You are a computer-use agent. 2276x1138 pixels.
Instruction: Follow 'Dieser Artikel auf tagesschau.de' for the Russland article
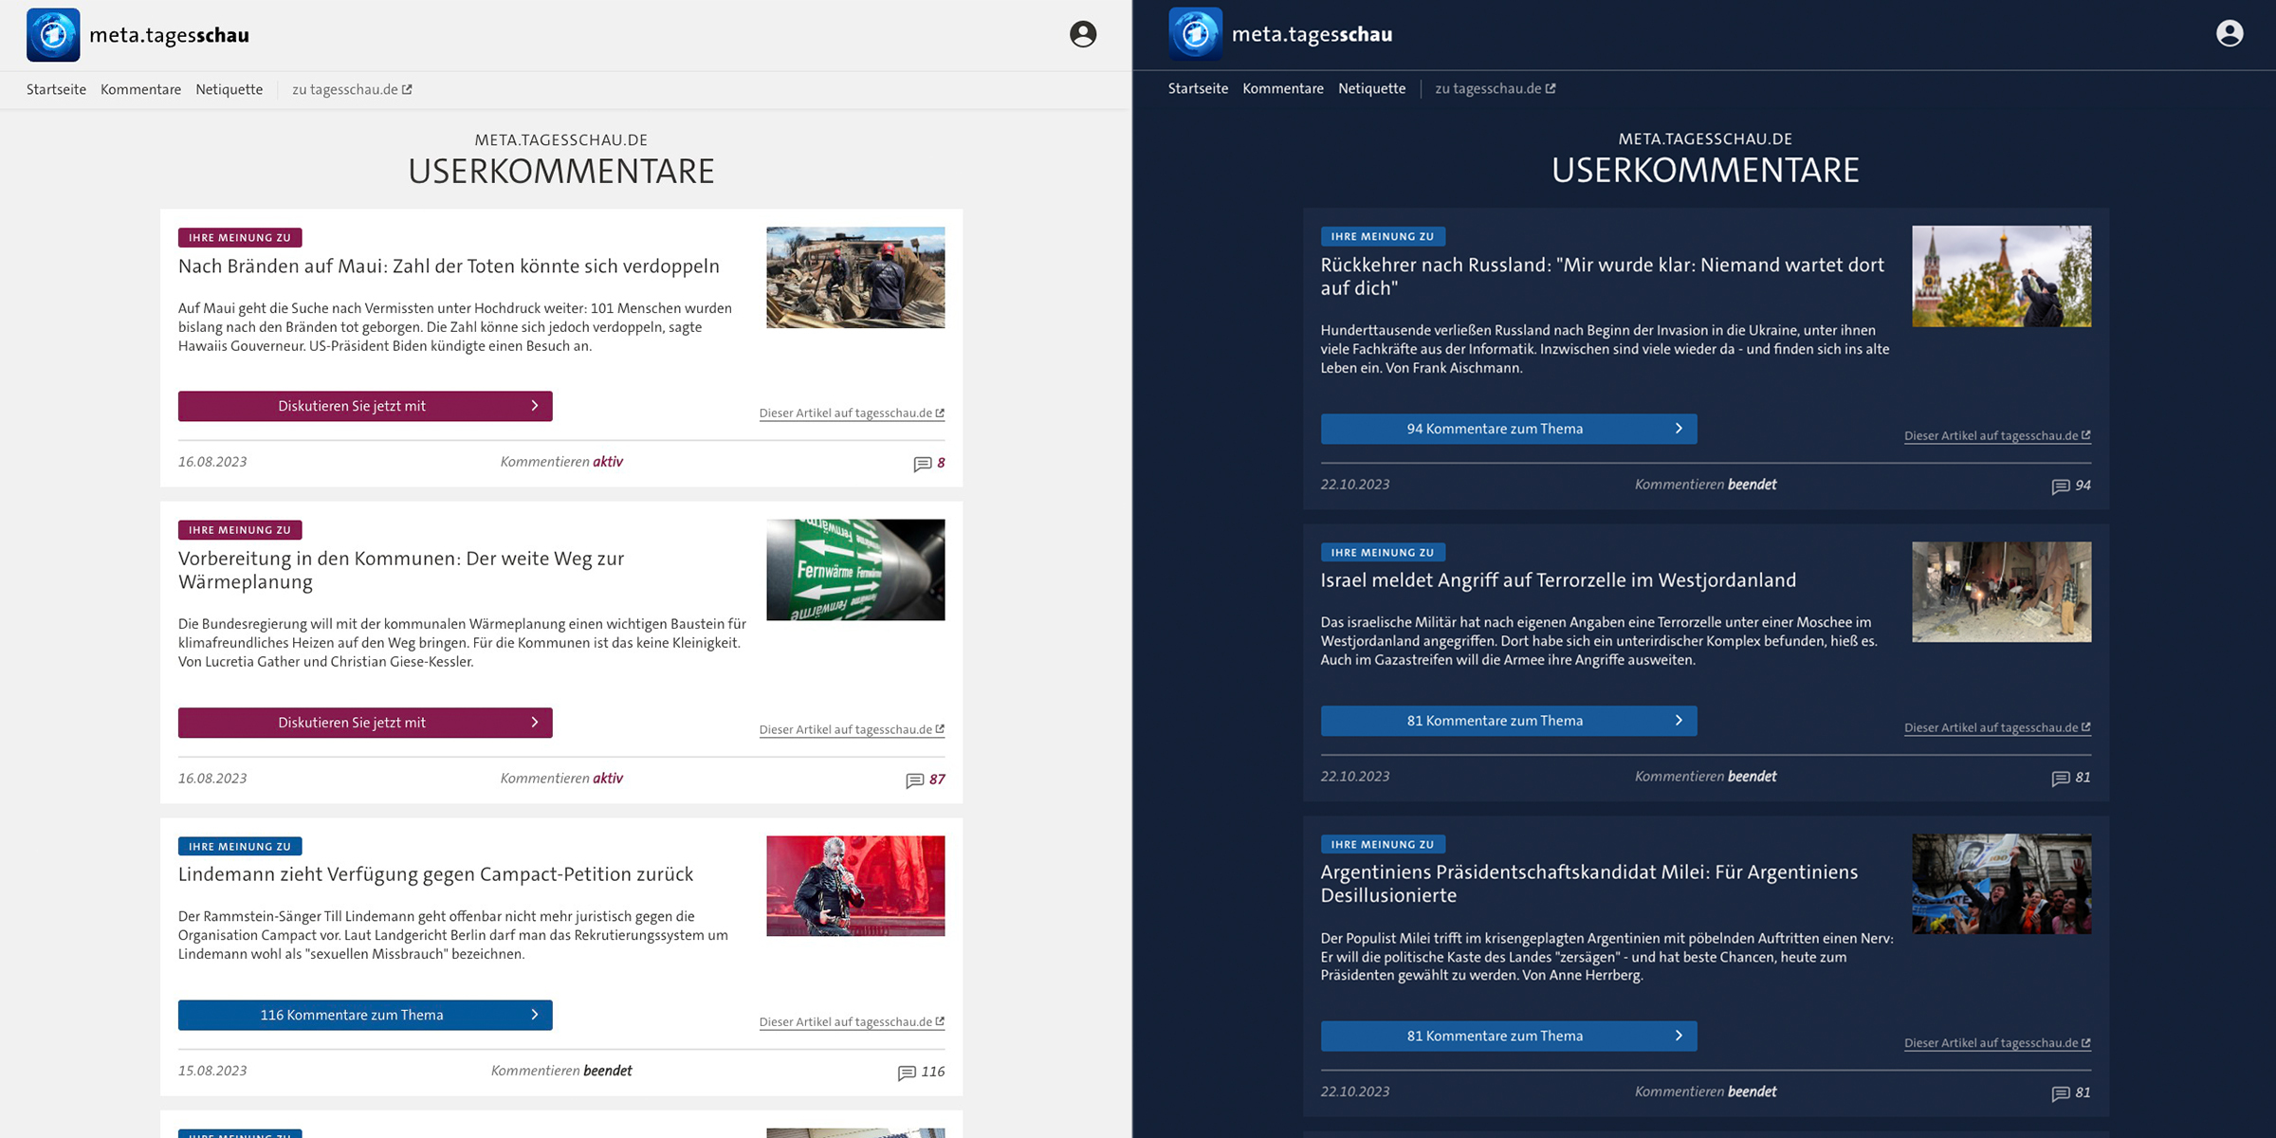tap(1997, 436)
